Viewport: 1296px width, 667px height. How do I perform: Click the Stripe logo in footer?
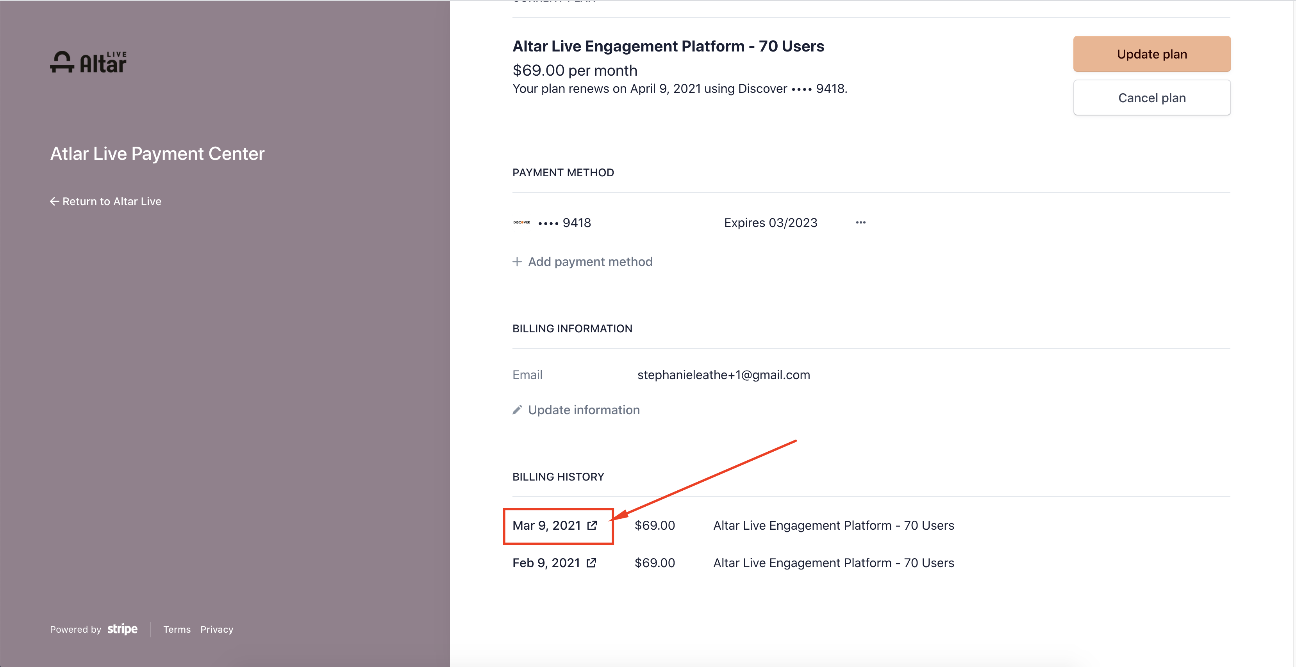click(x=122, y=629)
